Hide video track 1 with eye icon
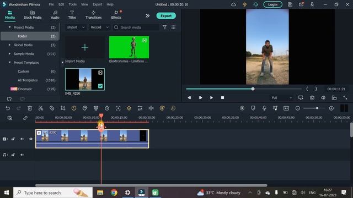353x198 pixels. [31, 139]
